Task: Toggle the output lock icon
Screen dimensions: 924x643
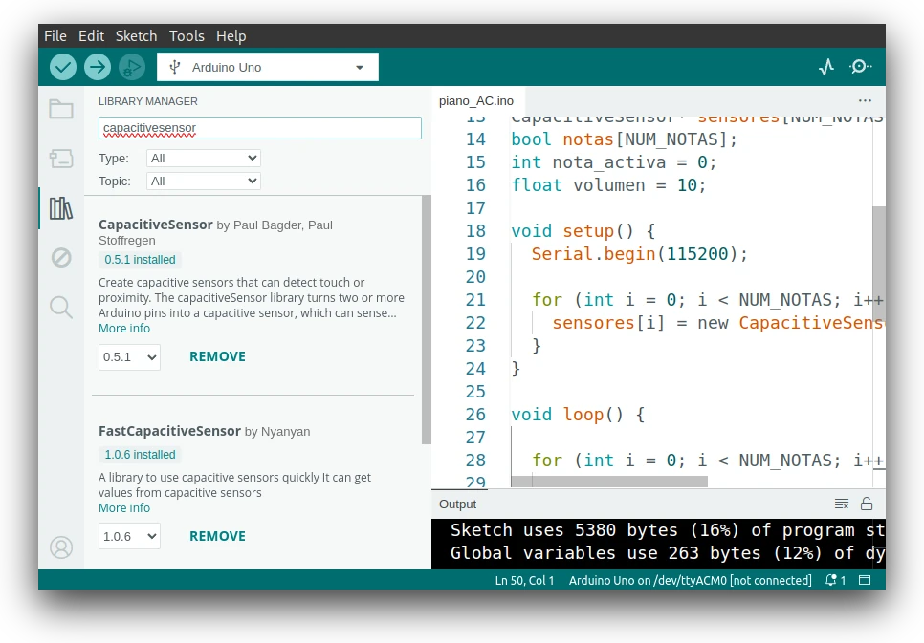Action: [x=867, y=504]
